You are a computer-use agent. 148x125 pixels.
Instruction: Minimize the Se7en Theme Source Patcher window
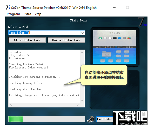[114, 7]
